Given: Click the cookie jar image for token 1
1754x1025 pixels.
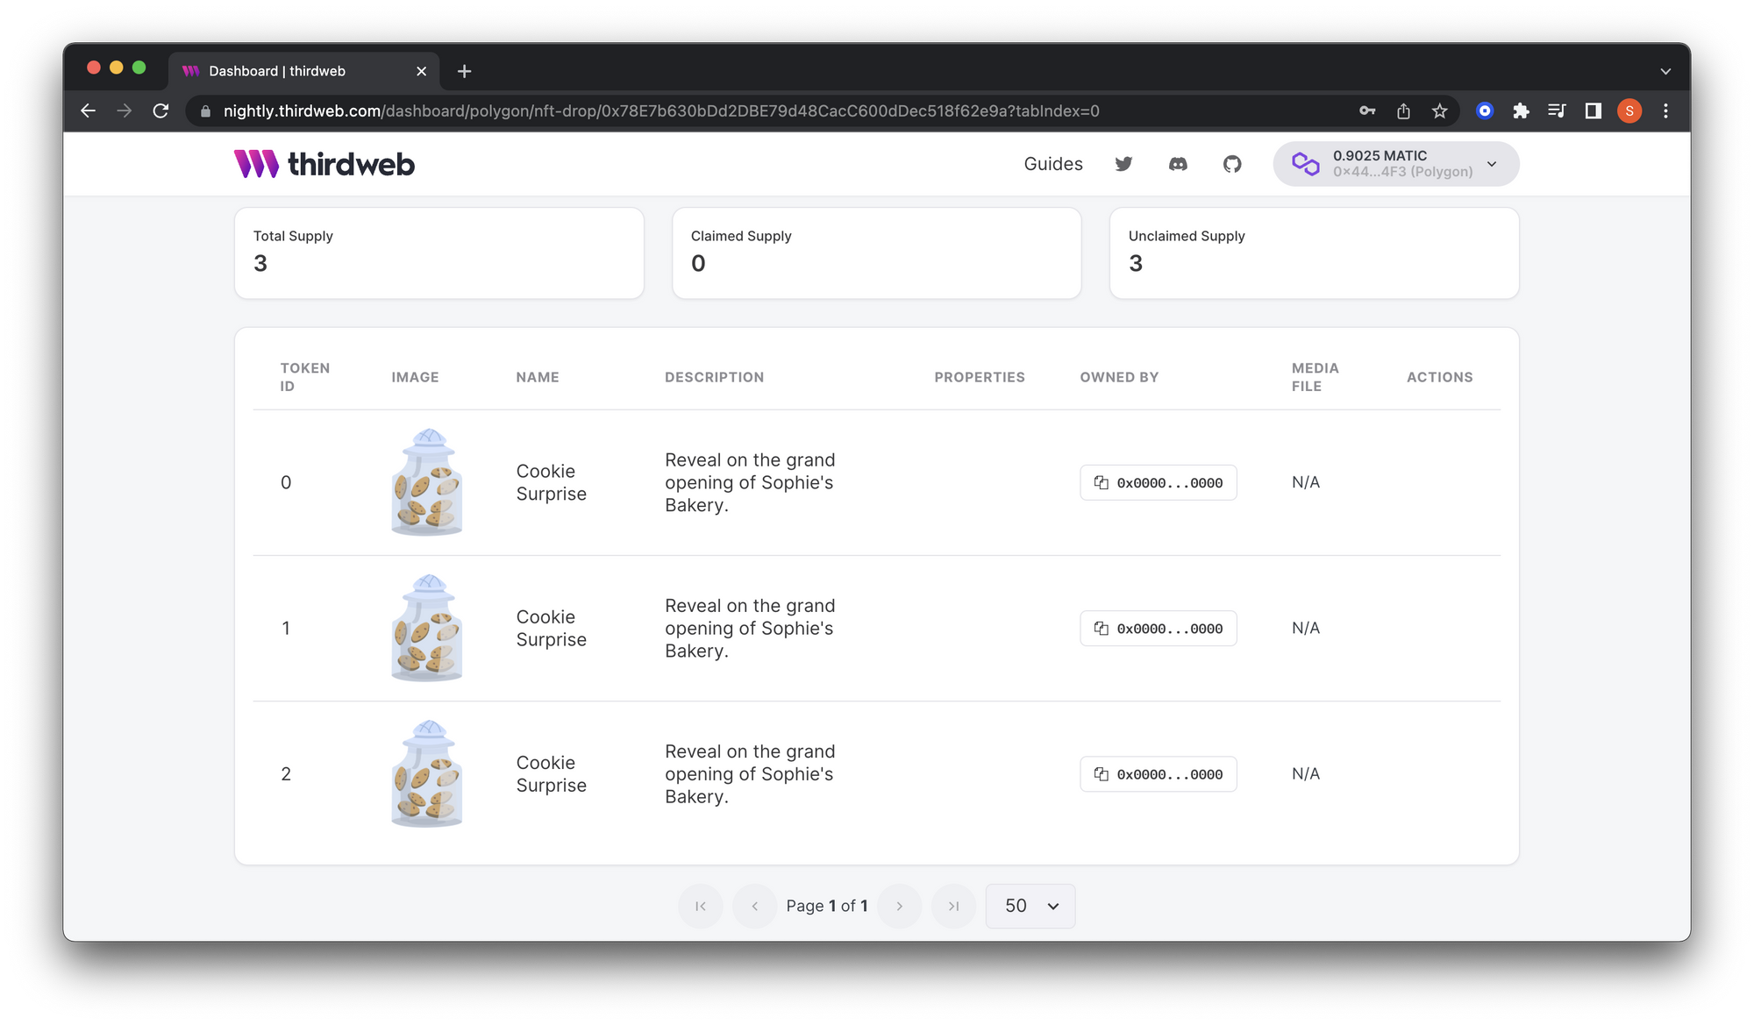Looking at the screenshot, I should point(427,628).
